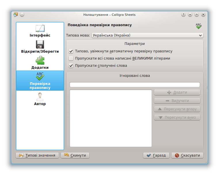Select the Перевірка правопису ABC icon
This screenshot has height=175, width=219.
coord(40,77)
